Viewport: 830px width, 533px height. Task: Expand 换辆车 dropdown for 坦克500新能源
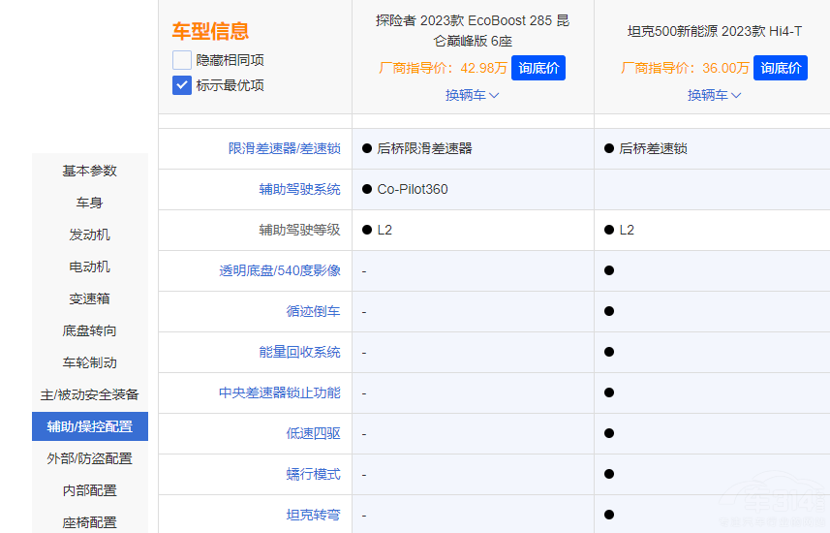[714, 95]
